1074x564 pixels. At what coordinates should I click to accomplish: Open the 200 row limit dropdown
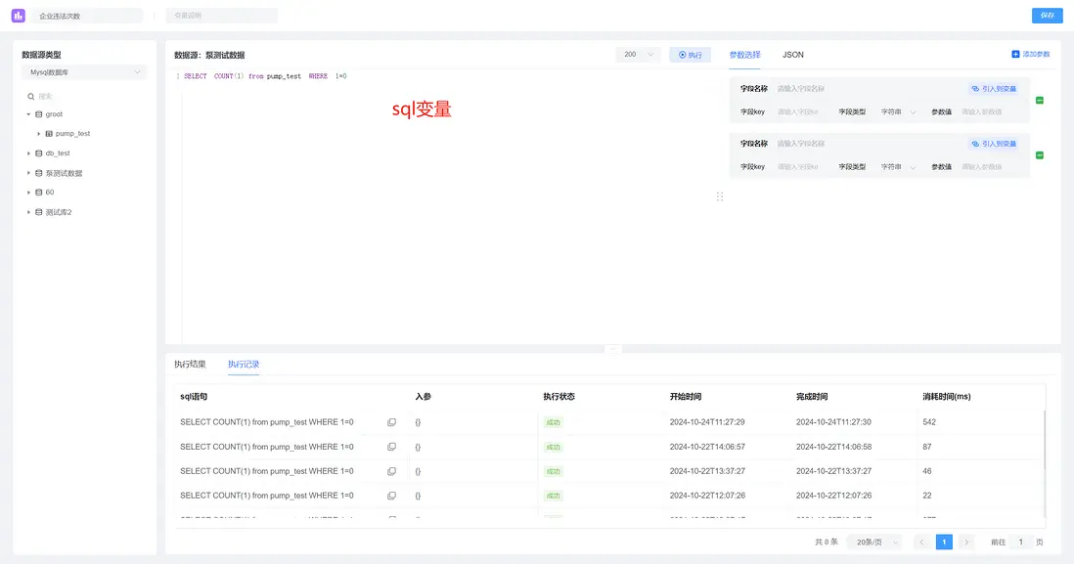point(639,54)
